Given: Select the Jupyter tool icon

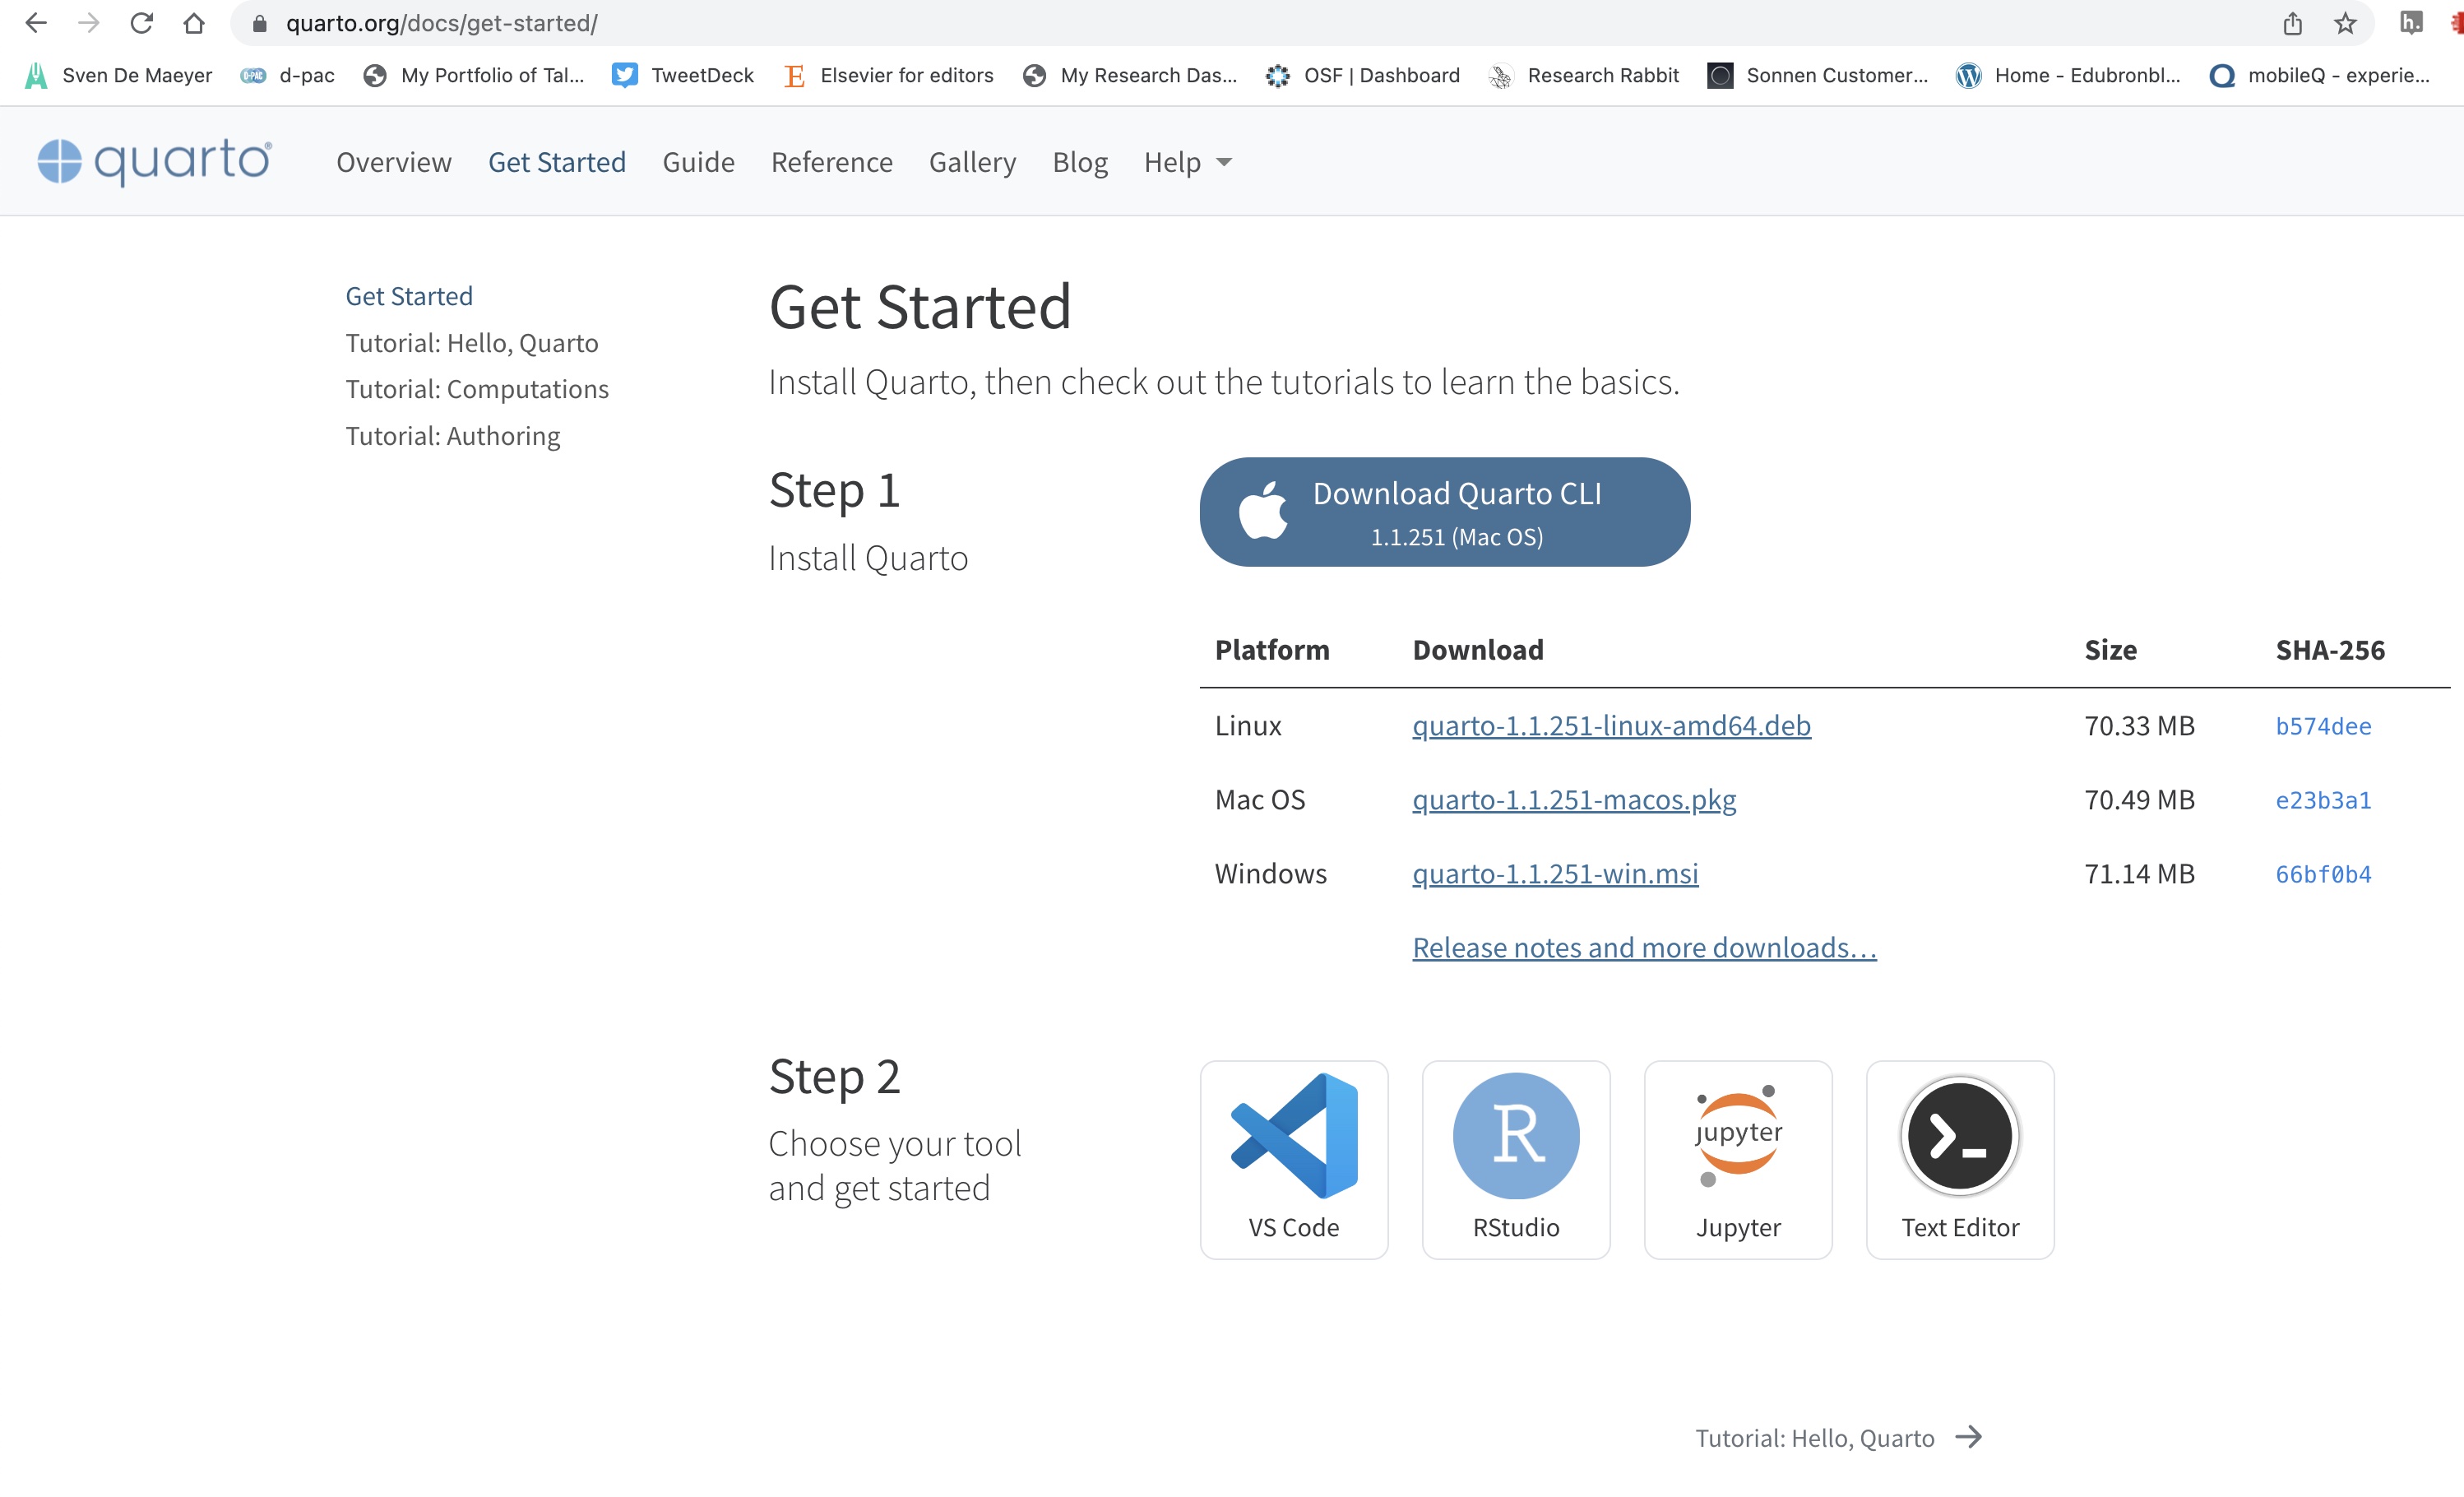Looking at the screenshot, I should [x=1738, y=1136].
